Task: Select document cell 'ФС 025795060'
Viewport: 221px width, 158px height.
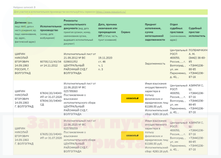Action: click(80, 99)
